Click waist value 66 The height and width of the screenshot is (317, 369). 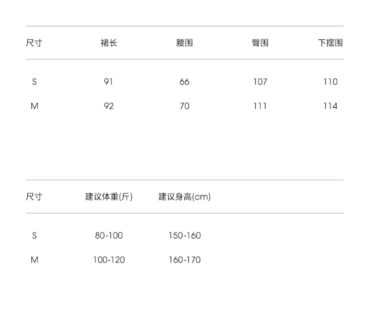pos(184,82)
